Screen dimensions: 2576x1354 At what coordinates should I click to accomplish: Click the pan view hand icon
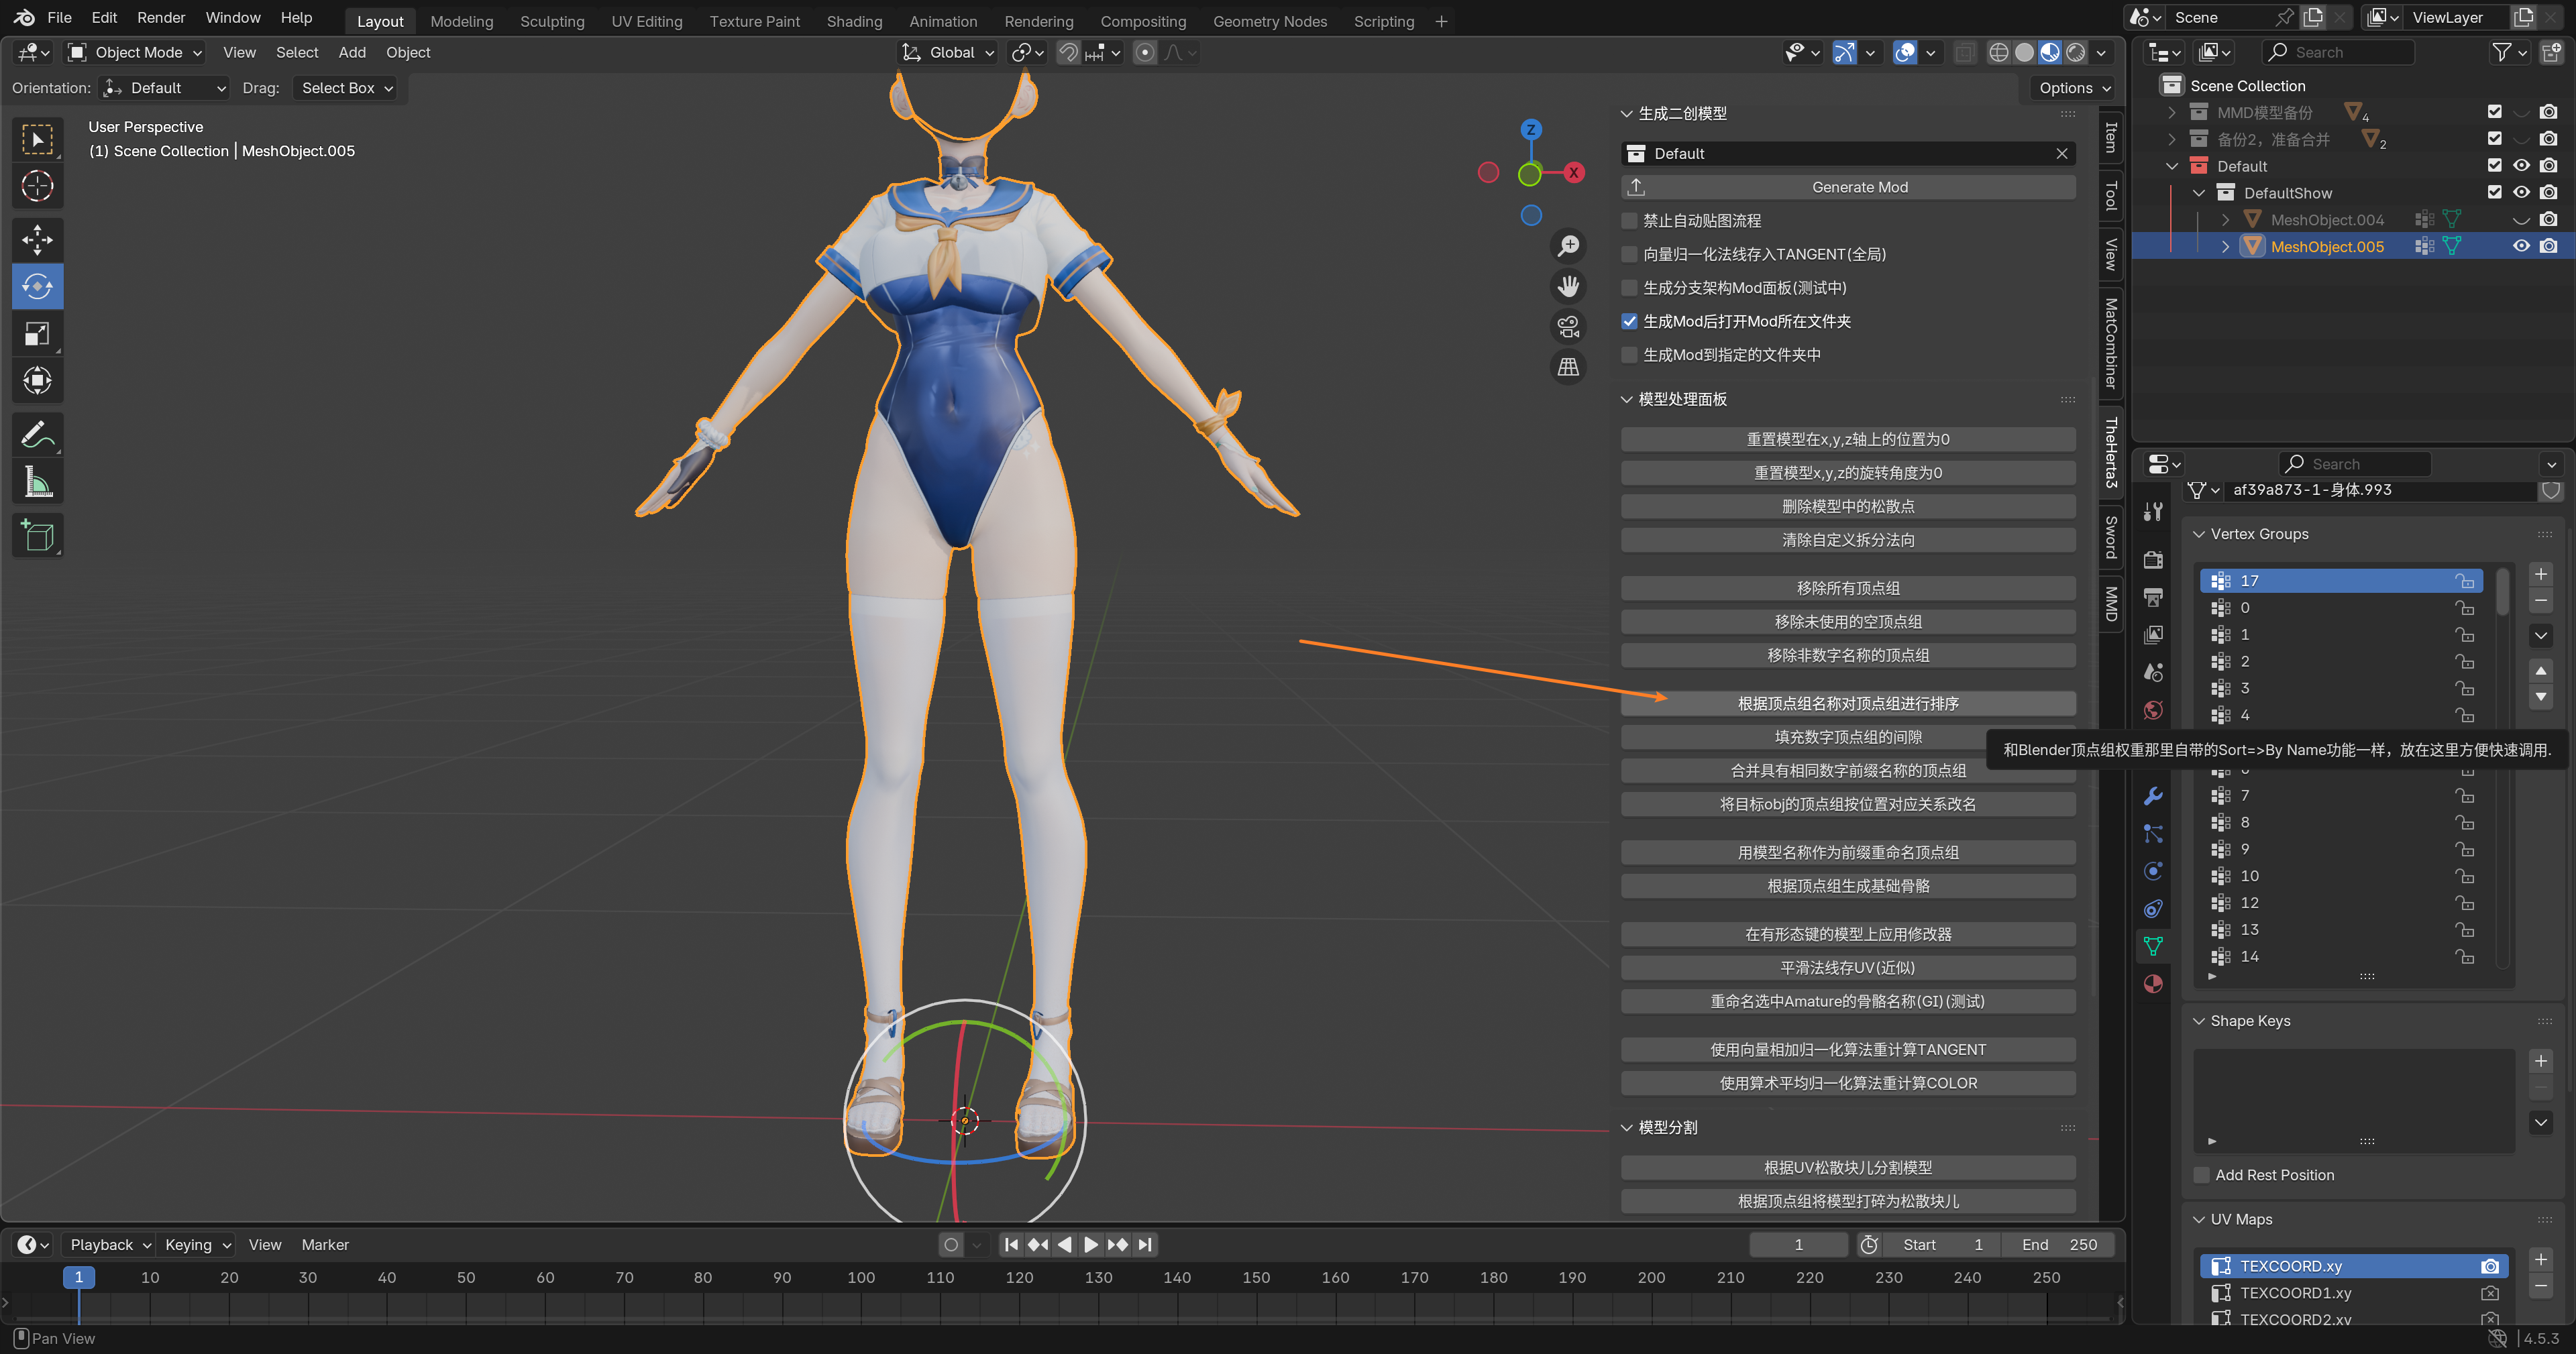[x=1568, y=286]
